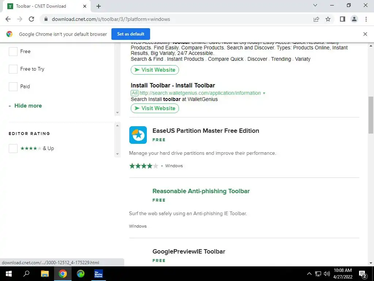Click the volume speaker icon in tray
The height and width of the screenshot is (281, 374).
tap(327, 274)
